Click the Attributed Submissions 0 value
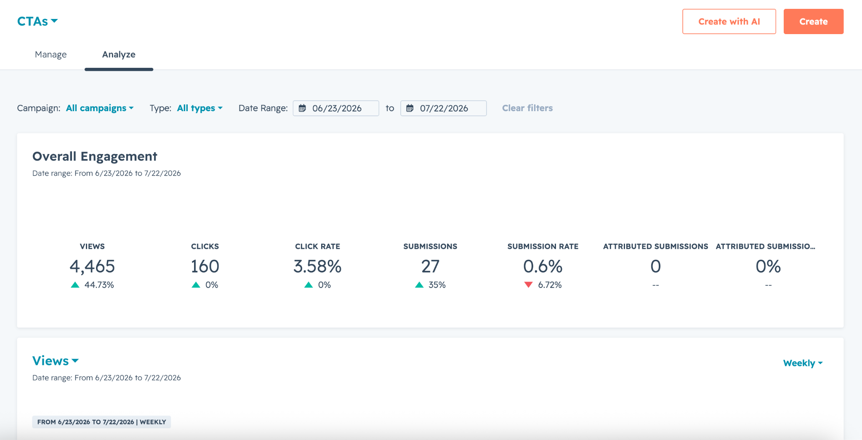Viewport: 862px width, 440px height. (656, 266)
